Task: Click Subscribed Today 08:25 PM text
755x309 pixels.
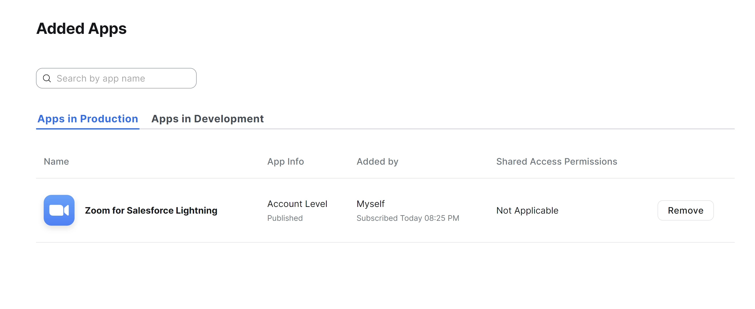Action: (407, 218)
